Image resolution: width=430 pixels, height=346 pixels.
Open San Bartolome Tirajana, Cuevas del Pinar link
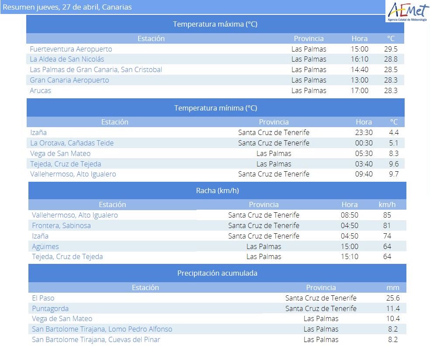click(96, 339)
